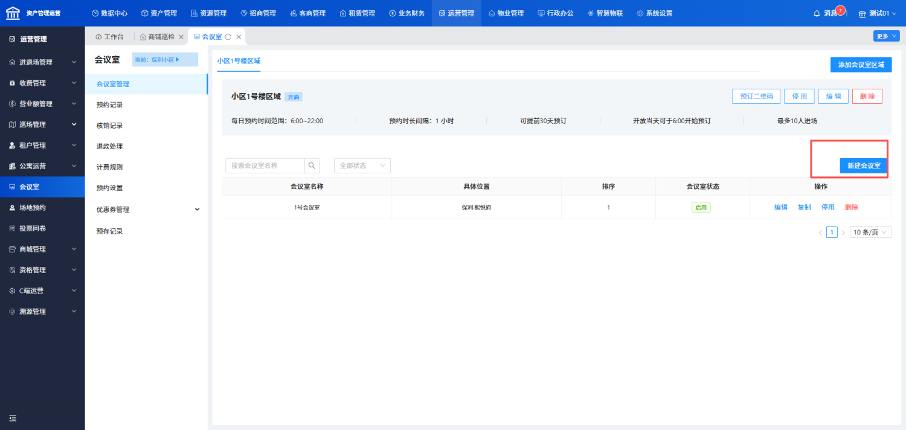The width and height of the screenshot is (906, 430).
Task: Open 数据中心 in top navigation
Action: tap(109, 13)
